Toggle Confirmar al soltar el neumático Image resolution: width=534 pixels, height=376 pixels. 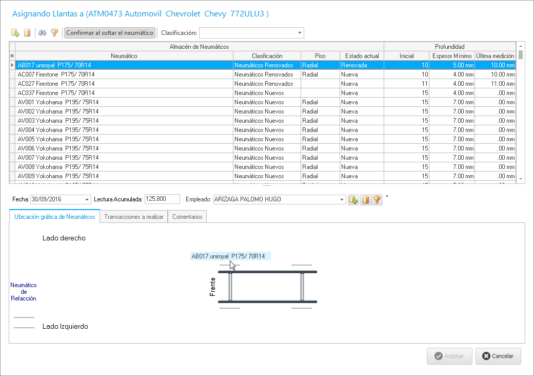click(110, 33)
